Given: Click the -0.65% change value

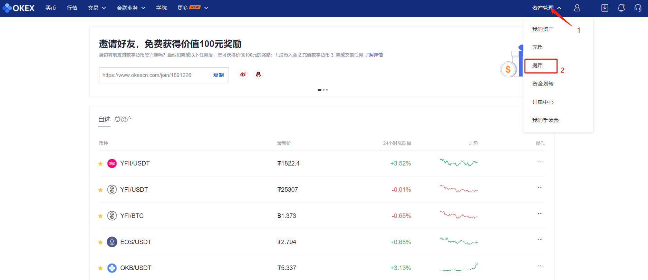Looking at the screenshot, I should tap(401, 216).
